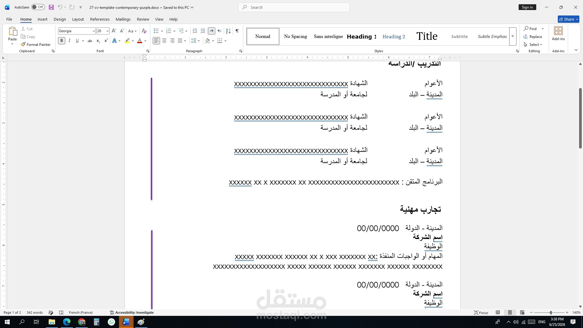Viewport: 583px width, 328px height.
Task: Toggle Underline formatting
Action: pyautogui.click(x=77, y=41)
